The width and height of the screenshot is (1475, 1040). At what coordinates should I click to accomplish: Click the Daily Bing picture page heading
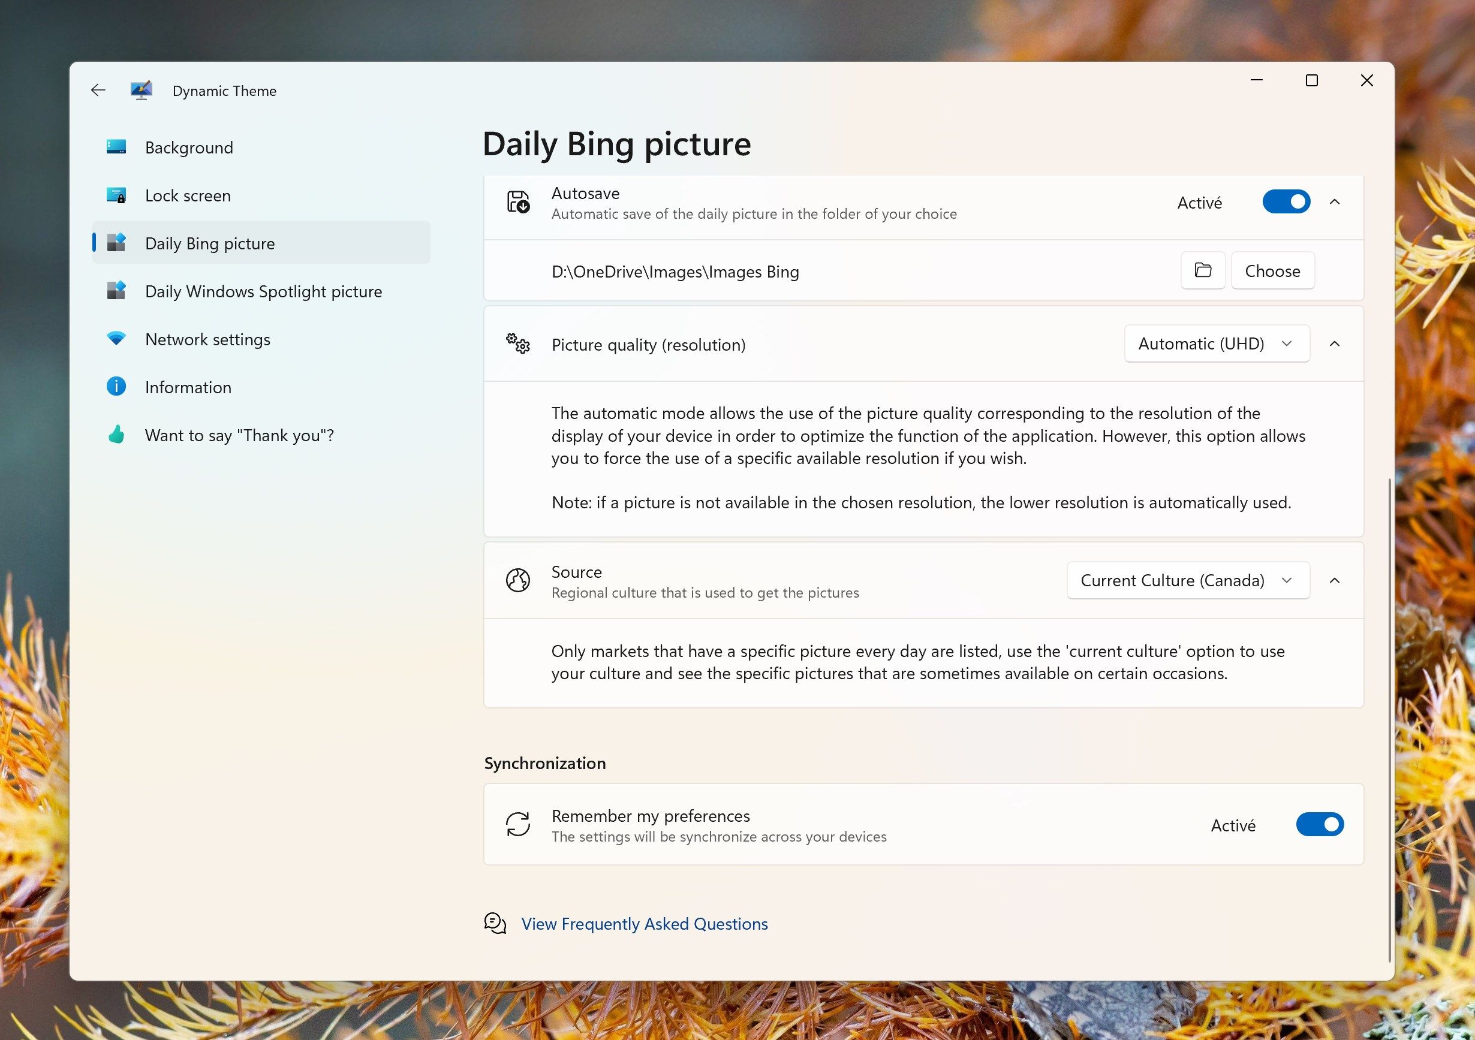(x=617, y=144)
